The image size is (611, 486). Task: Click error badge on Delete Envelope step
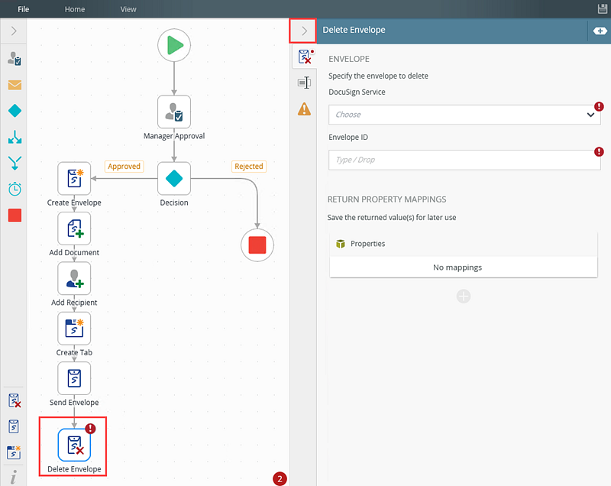(x=90, y=429)
